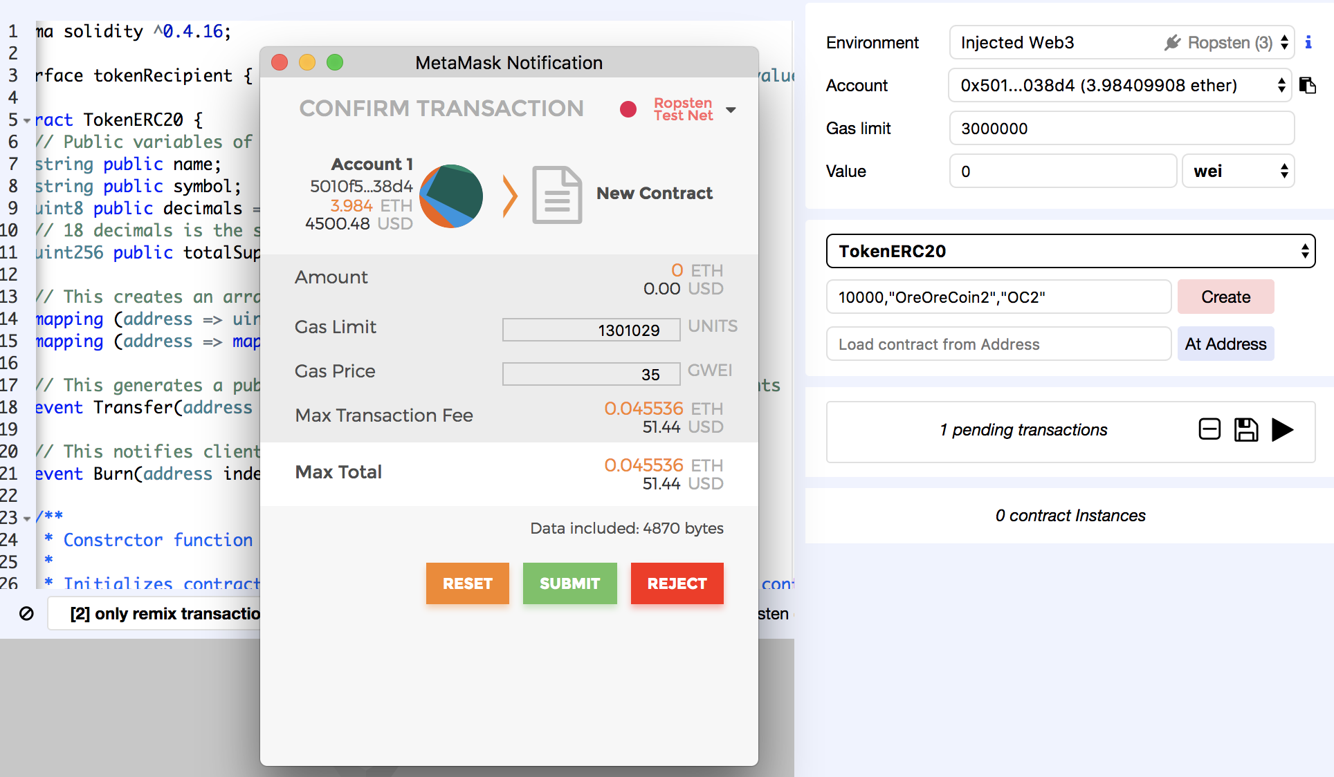Reject the MetaMask transaction
Image resolution: width=1334 pixels, height=777 pixels.
677,583
